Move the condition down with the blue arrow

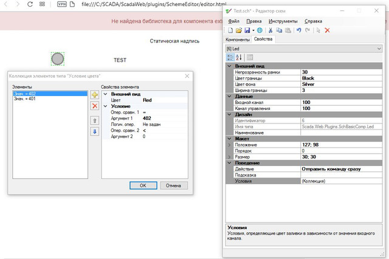tap(95, 131)
